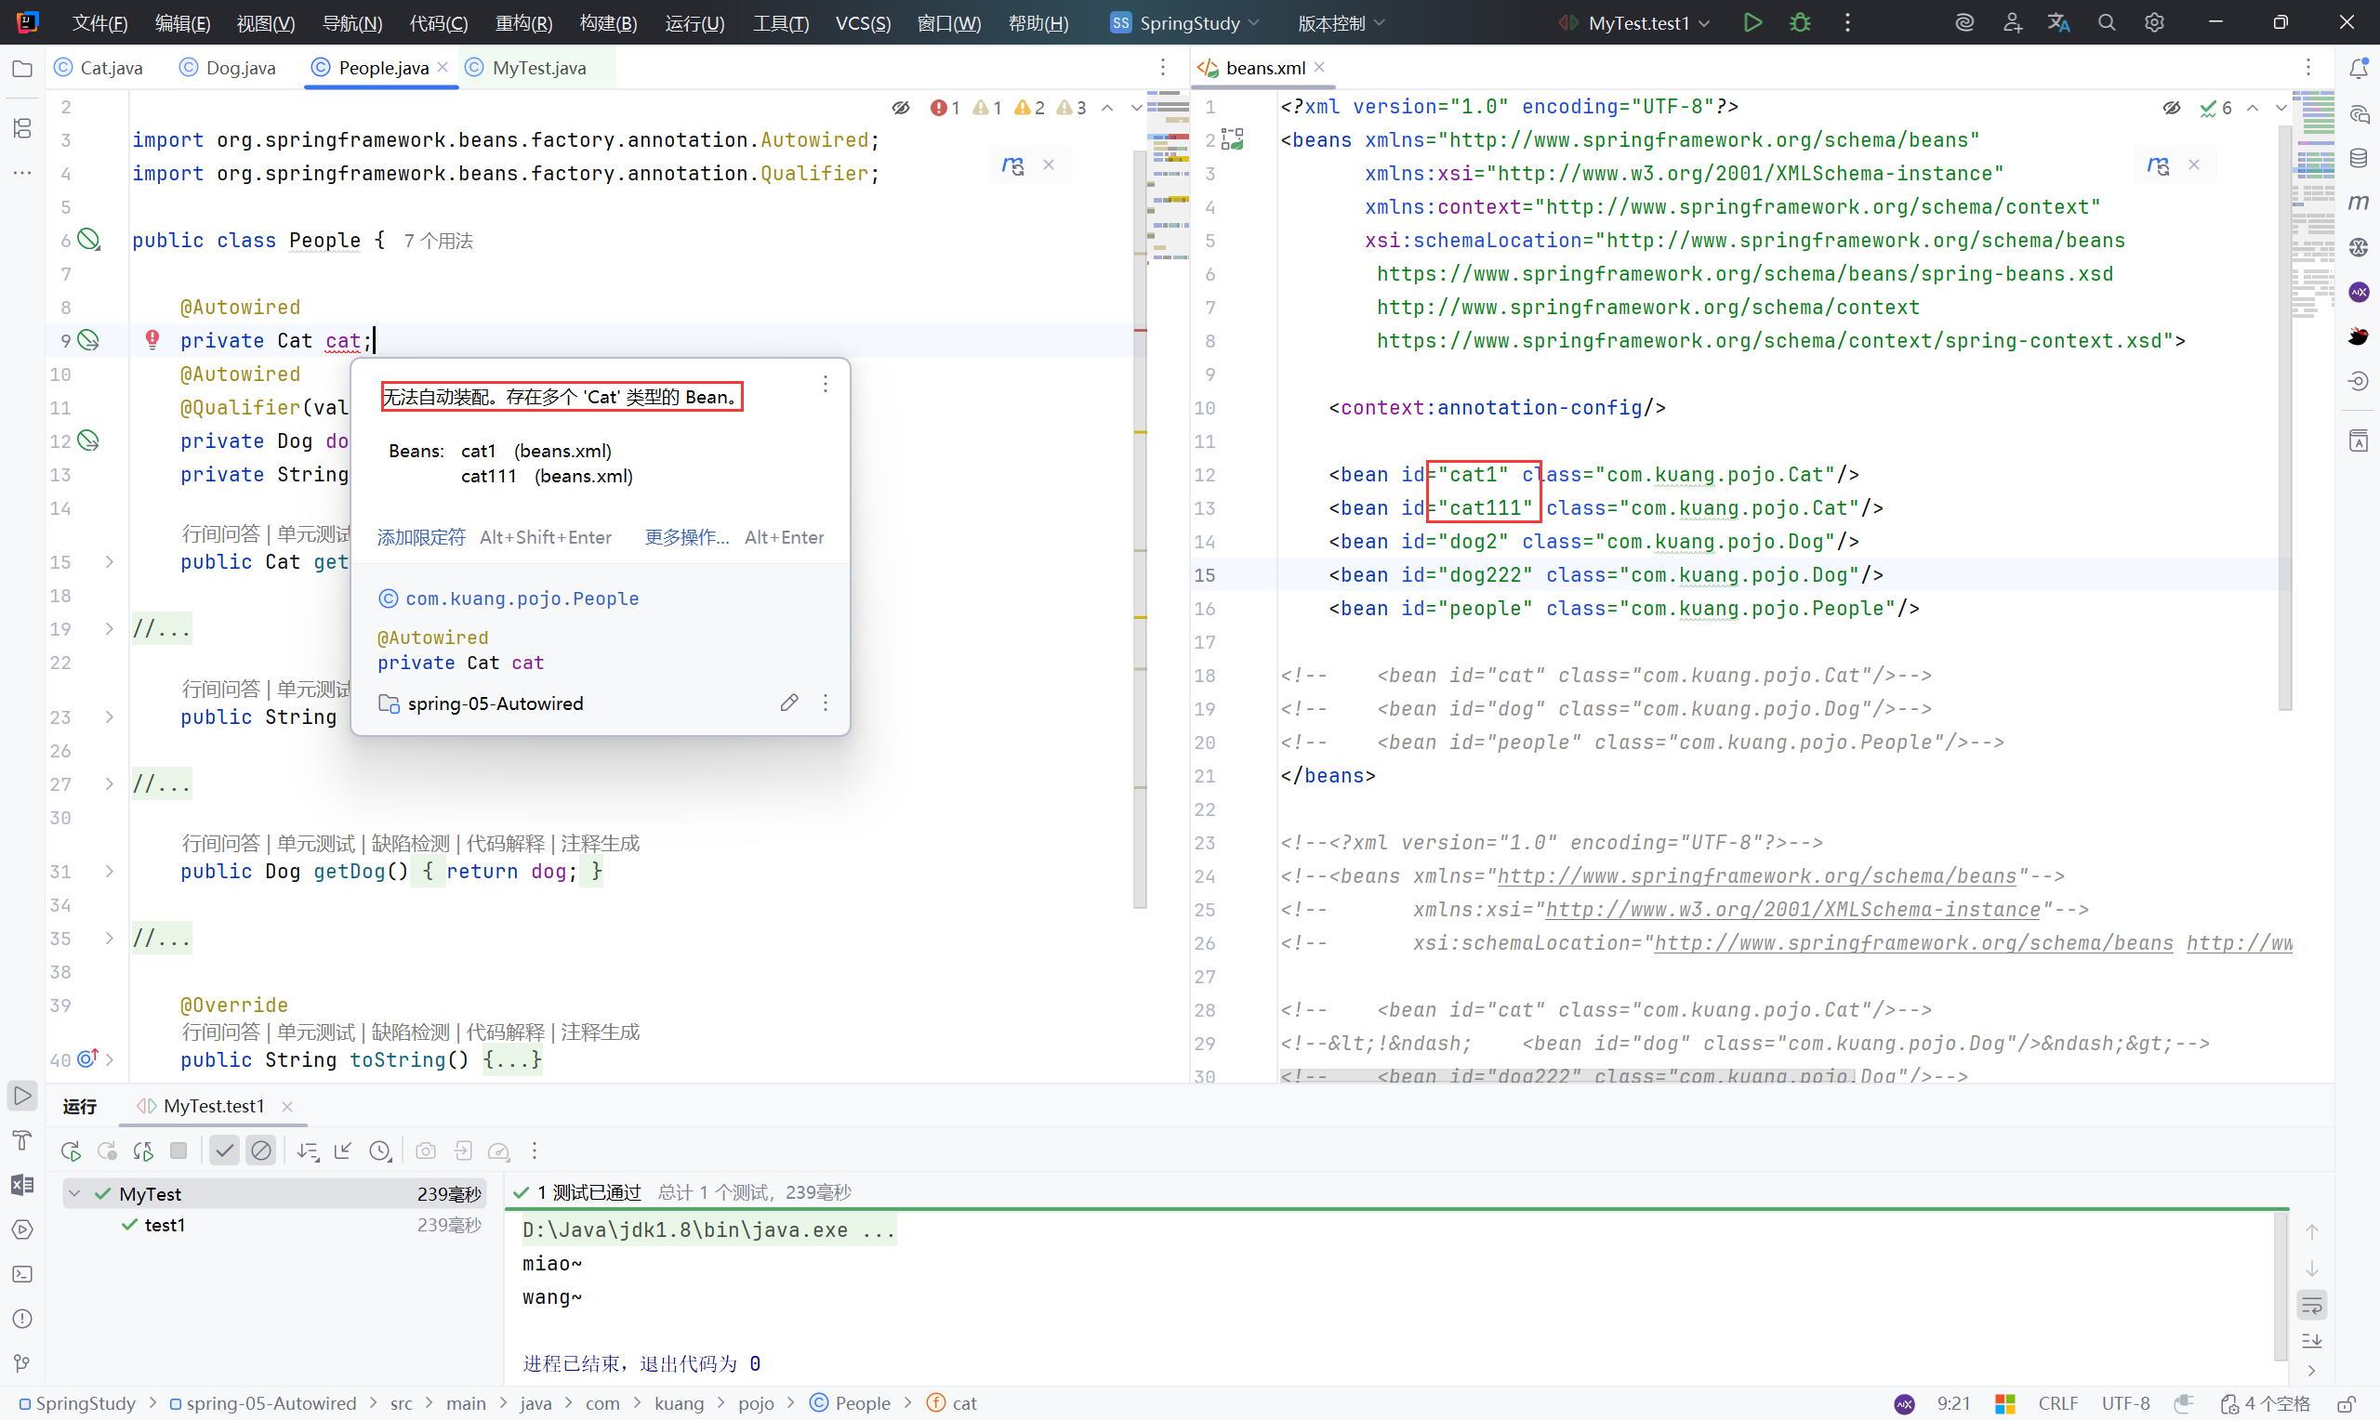Switch to MyTest.java editor tab

537,68
